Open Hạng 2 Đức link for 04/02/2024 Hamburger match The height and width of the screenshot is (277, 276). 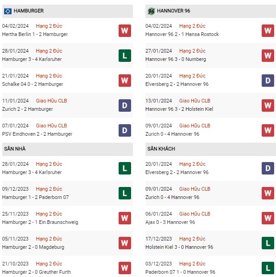pyautogui.click(x=49, y=26)
